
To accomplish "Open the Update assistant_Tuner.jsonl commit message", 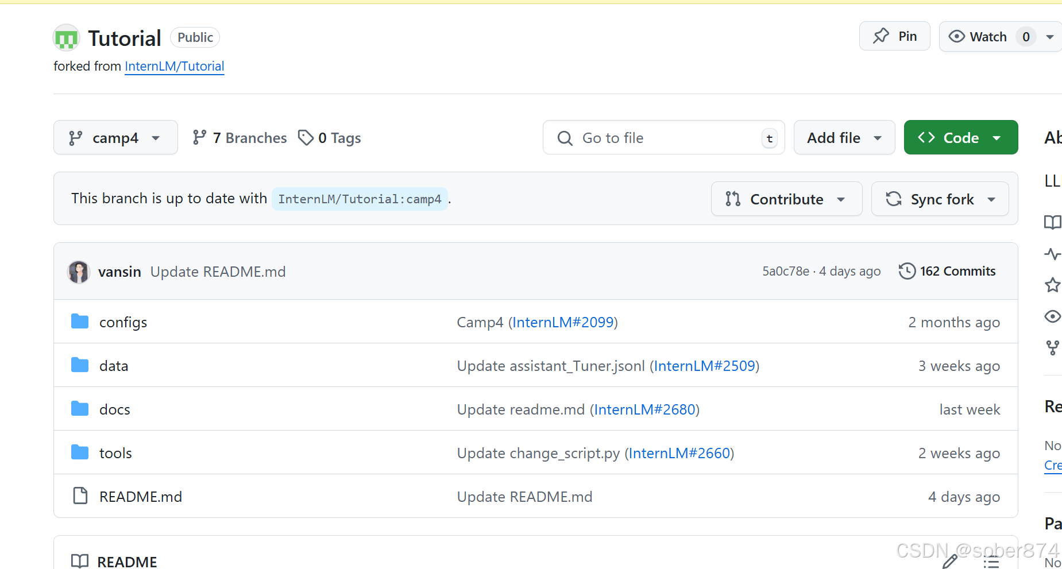I will click(x=551, y=366).
